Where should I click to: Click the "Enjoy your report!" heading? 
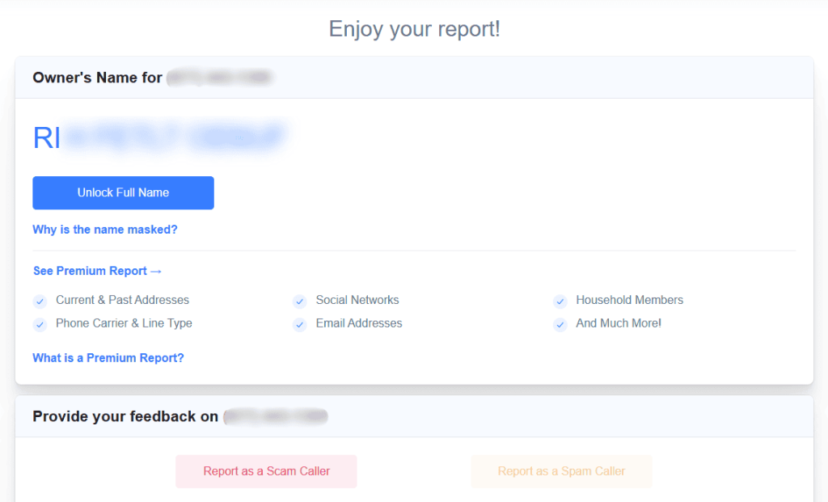tap(414, 28)
